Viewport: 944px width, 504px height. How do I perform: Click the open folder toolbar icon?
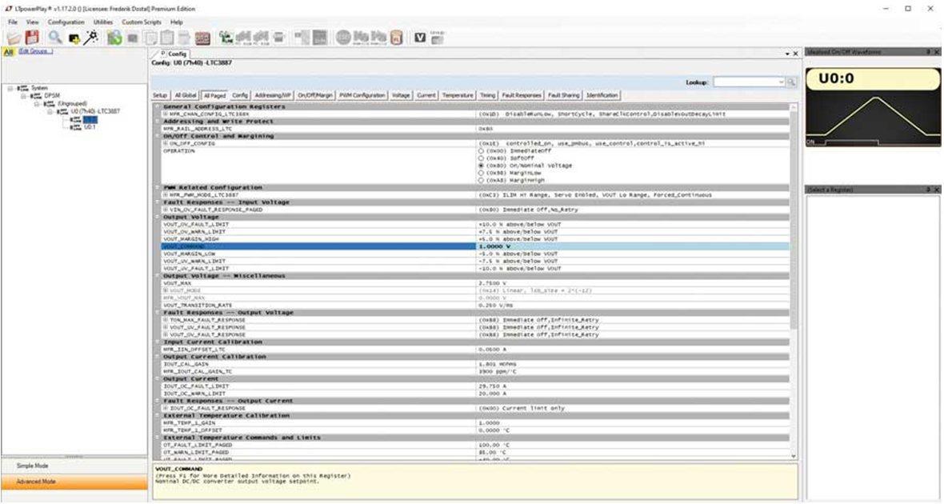point(14,38)
